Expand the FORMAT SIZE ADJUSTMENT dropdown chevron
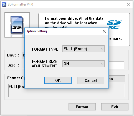The image size is (134, 116). [102, 64]
